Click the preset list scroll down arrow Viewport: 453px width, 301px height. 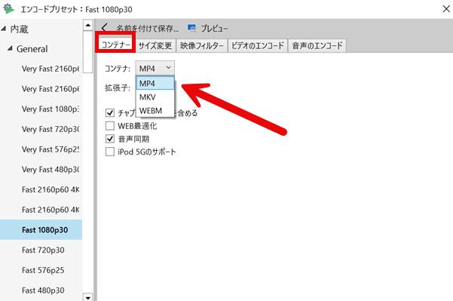coord(88,297)
